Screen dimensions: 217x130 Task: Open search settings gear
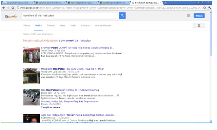click(199, 25)
